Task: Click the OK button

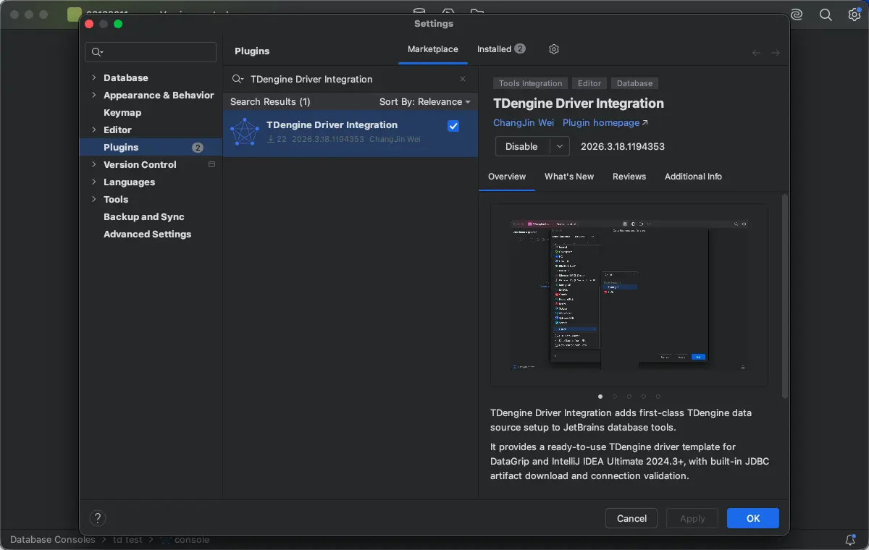Action: 753,518
